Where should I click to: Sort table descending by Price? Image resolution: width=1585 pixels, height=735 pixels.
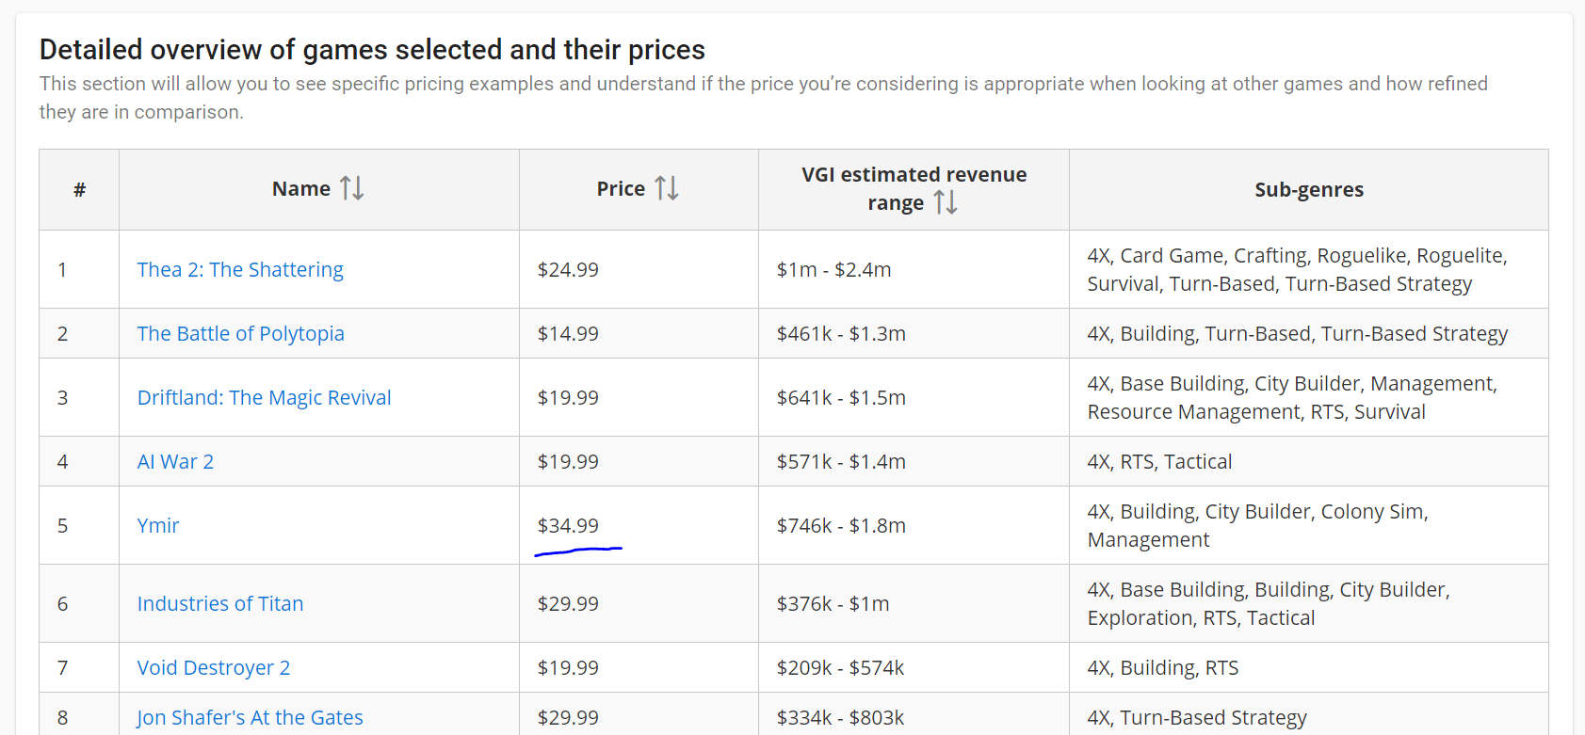[x=674, y=188]
